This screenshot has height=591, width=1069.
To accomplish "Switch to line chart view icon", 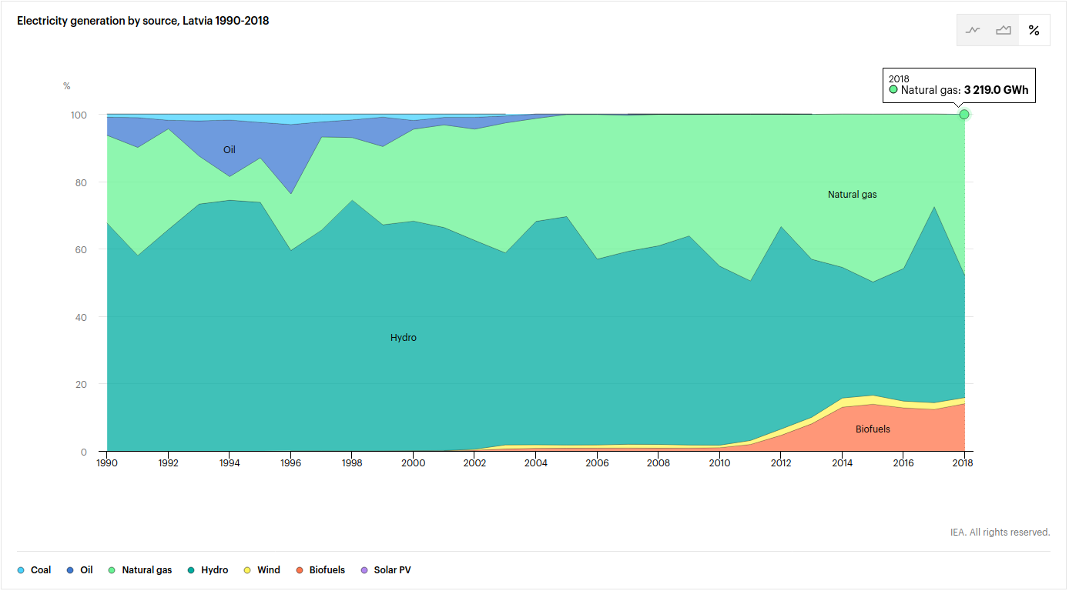I will (973, 31).
